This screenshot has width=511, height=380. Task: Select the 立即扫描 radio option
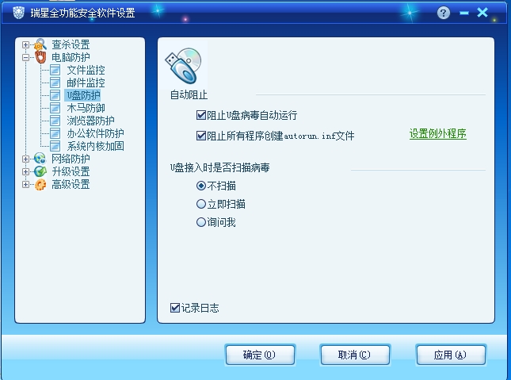201,204
